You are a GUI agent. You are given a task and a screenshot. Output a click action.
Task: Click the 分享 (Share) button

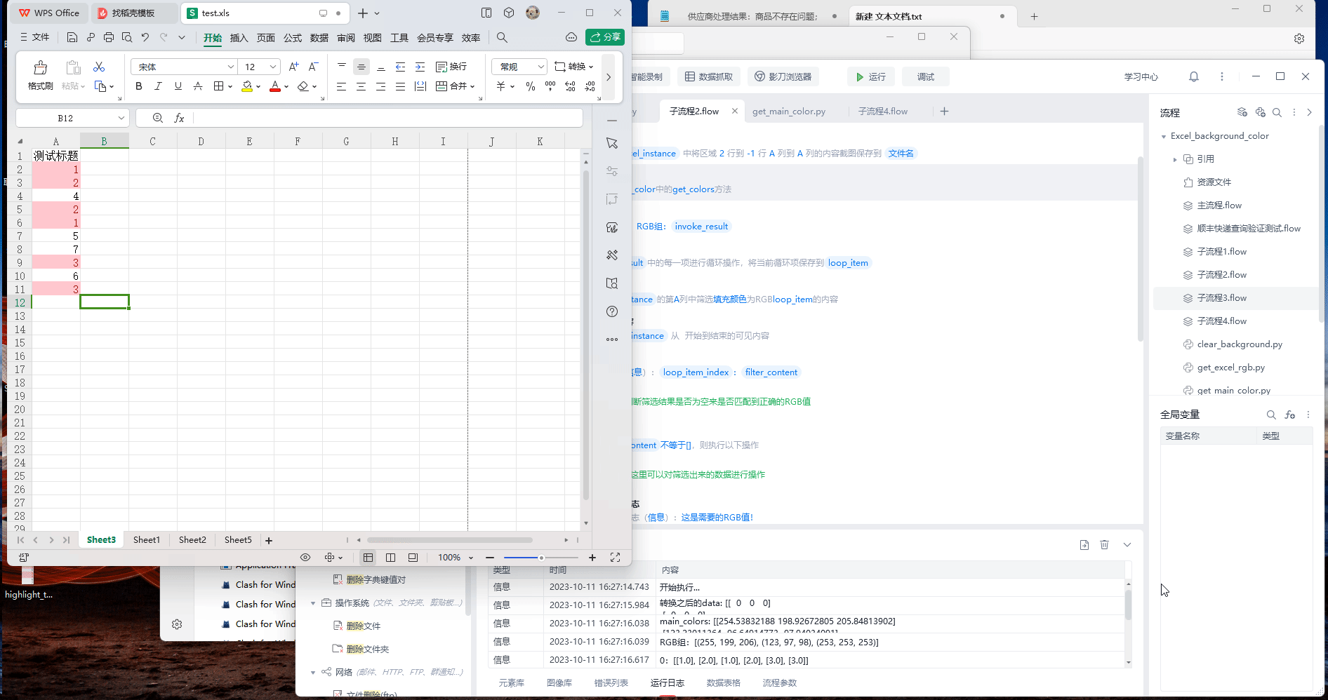pyautogui.click(x=605, y=37)
